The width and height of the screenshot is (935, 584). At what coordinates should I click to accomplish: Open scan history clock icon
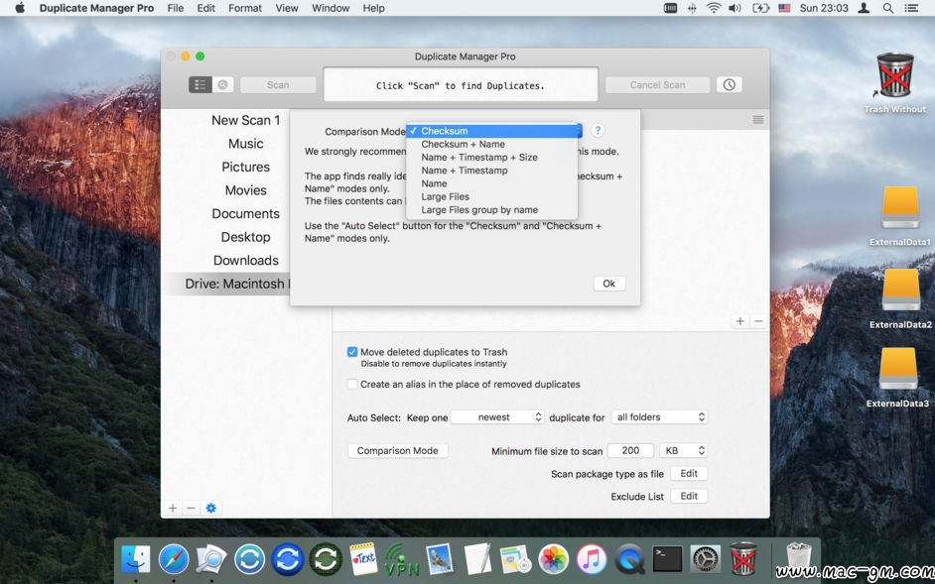pos(730,84)
